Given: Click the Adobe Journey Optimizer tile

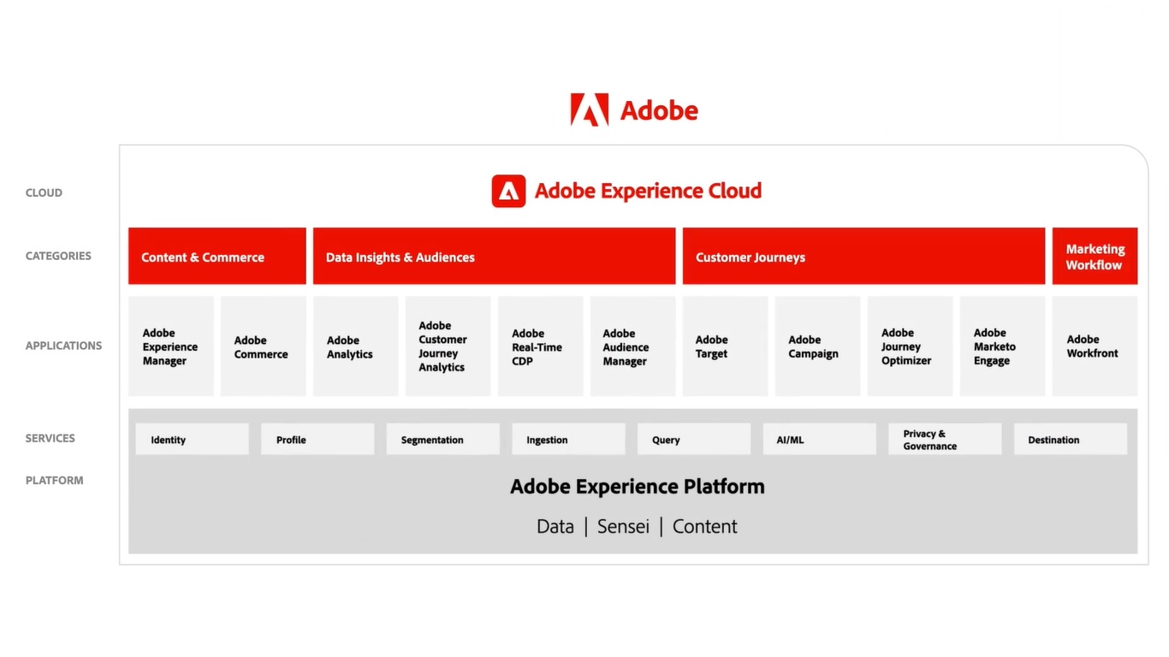Looking at the screenshot, I should (x=911, y=346).
